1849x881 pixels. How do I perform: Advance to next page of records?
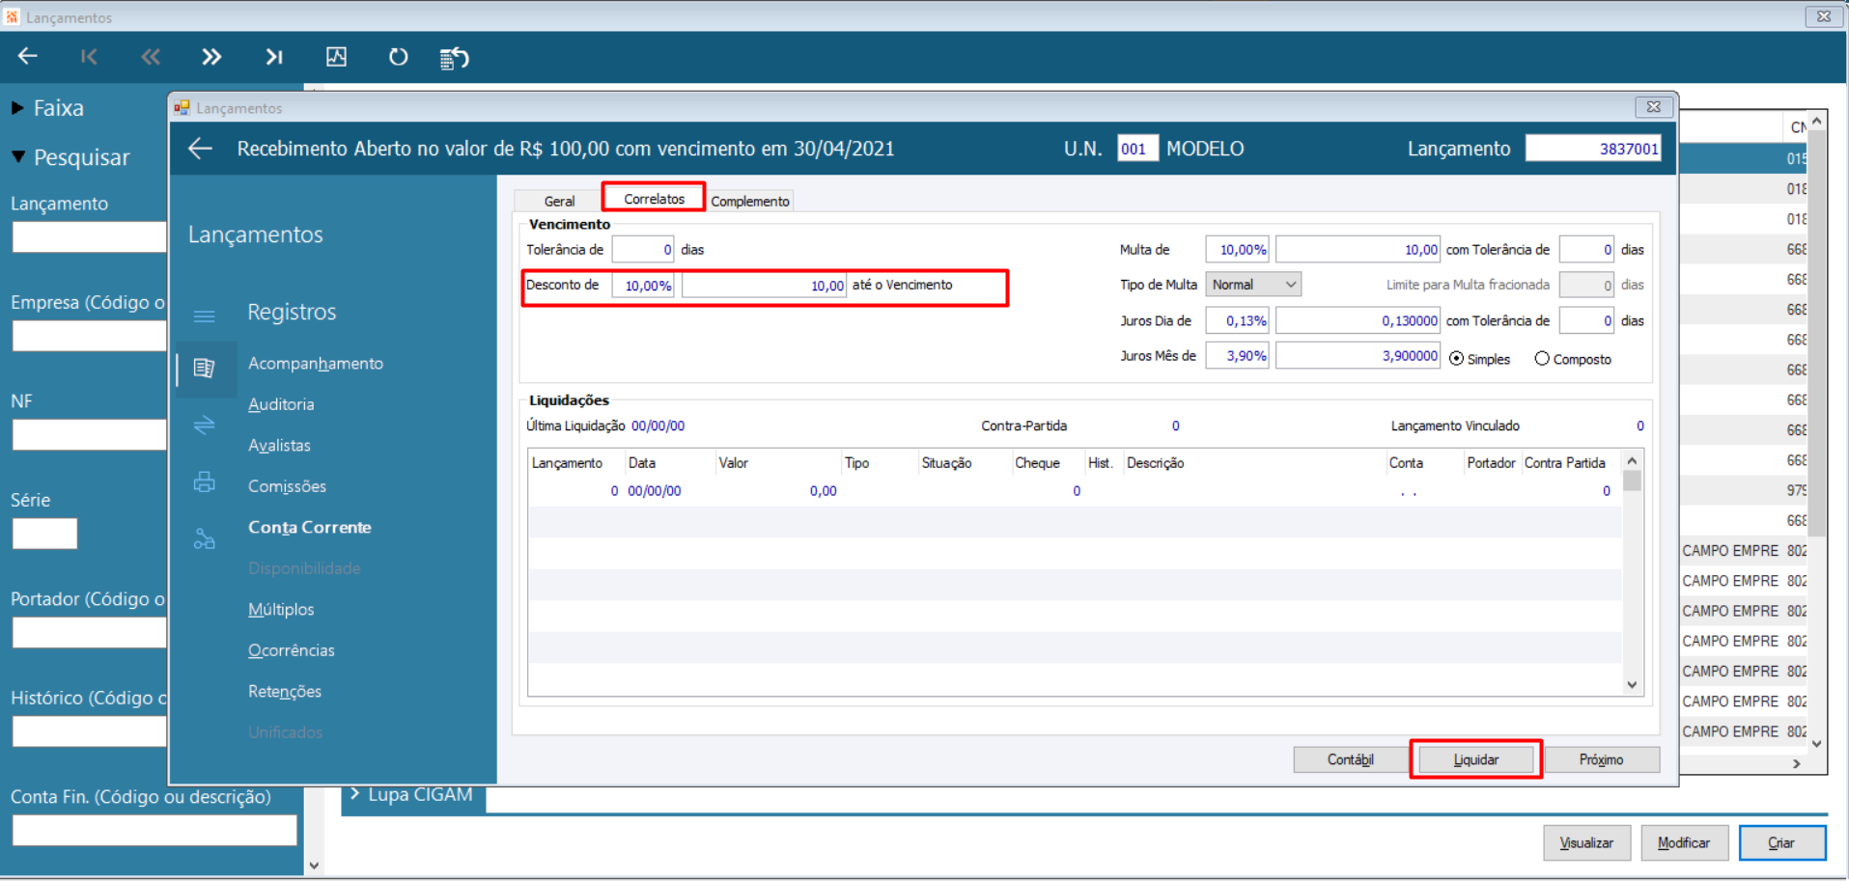click(211, 57)
